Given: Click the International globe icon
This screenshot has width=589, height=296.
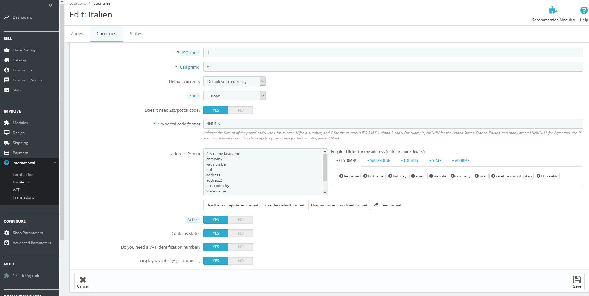Looking at the screenshot, I should tap(7, 163).
